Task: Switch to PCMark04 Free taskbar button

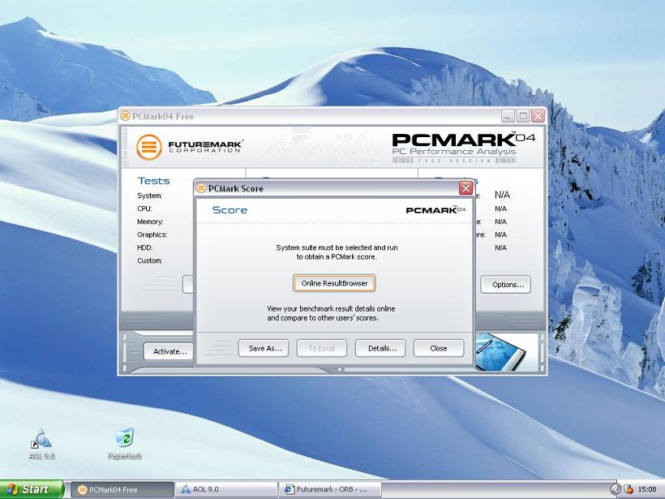Action: pos(122,489)
